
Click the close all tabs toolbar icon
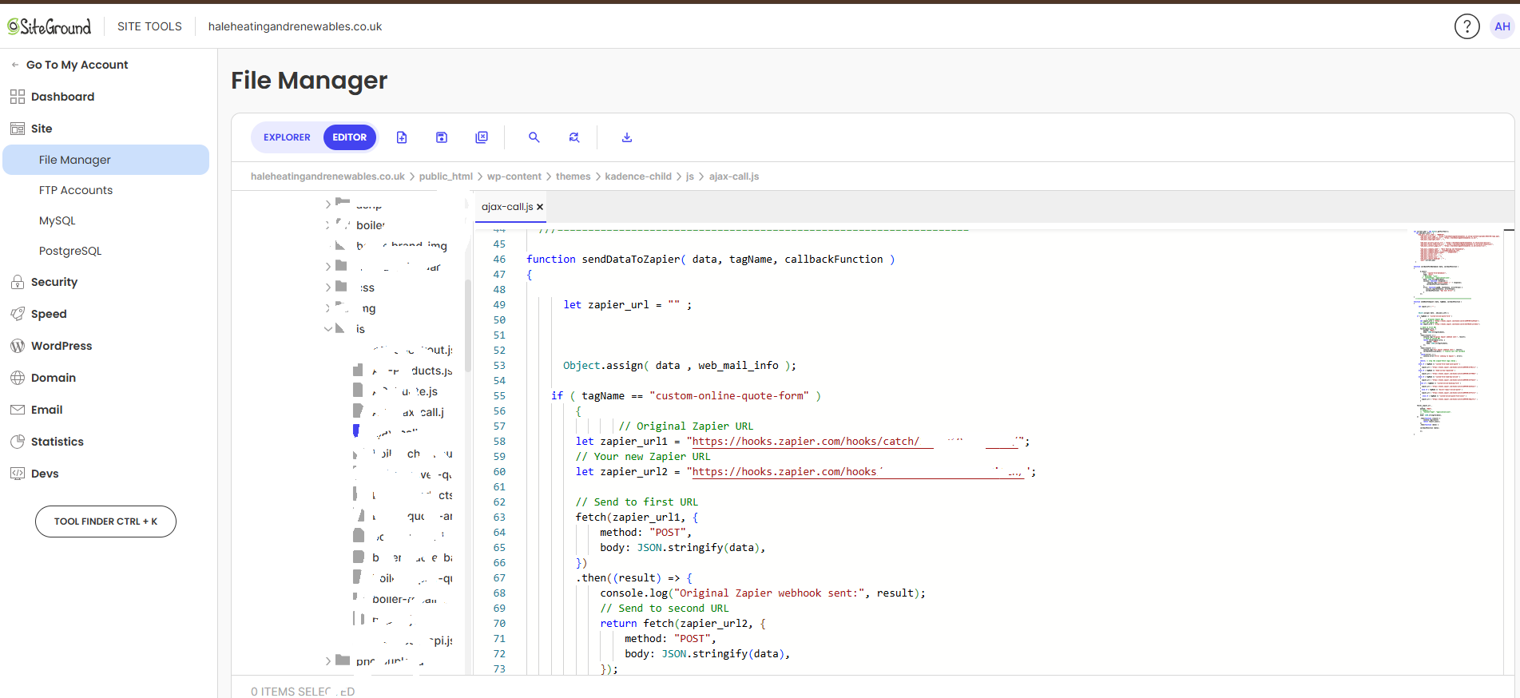point(482,137)
